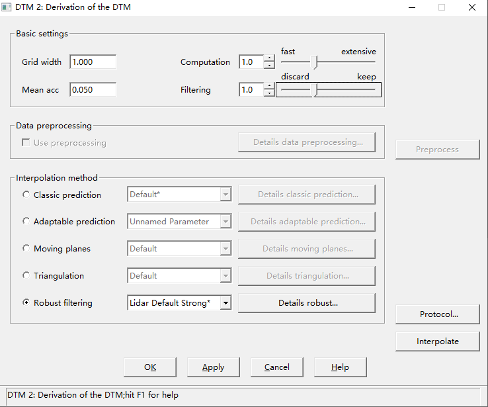Screen dimensions: 488x407
Task: Click Apply to apply DTM settings
Action: [x=213, y=367]
